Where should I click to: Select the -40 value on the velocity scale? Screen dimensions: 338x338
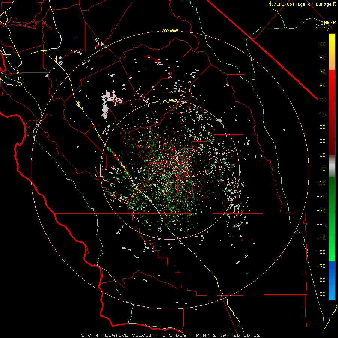click(x=321, y=225)
